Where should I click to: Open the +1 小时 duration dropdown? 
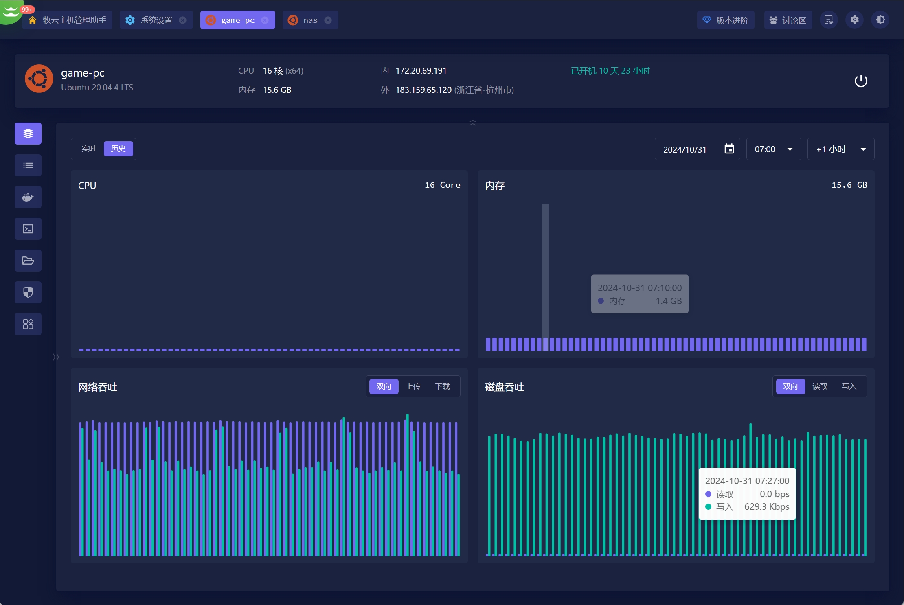841,149
